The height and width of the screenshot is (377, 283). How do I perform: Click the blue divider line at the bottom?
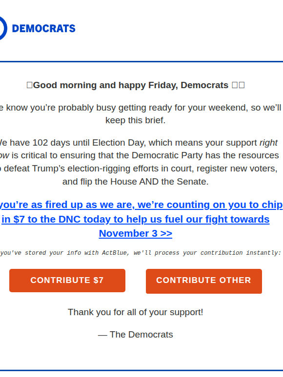coord(141,371)
